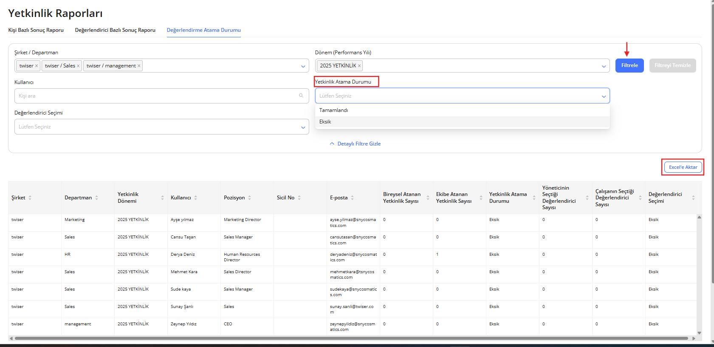Sort table by Departman column
The height and width of the screenshot is (347, 714).
[x=97, y=198]
